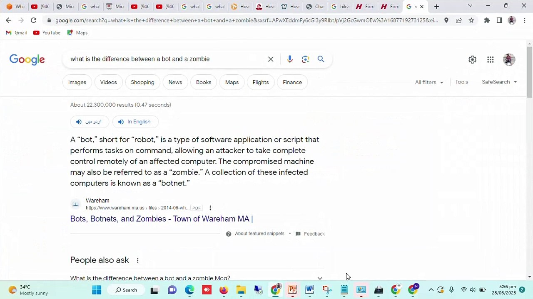Screen dimensions: 533x299
Task: Open Microsoft Edge from taskbar
Action: tap(189, 290)
